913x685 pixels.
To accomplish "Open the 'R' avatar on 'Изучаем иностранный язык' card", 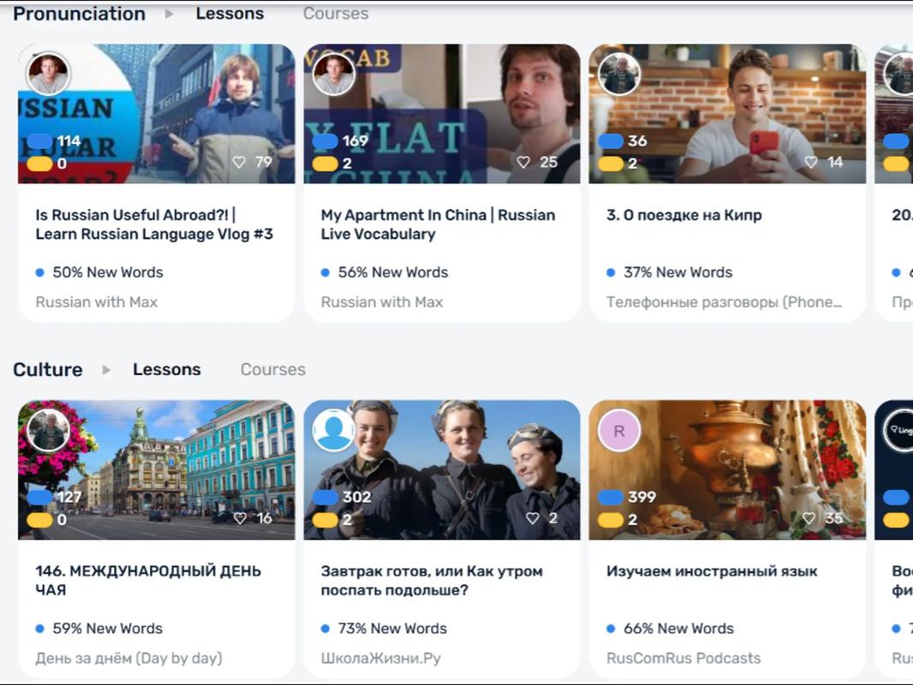I will coord(619,431).
